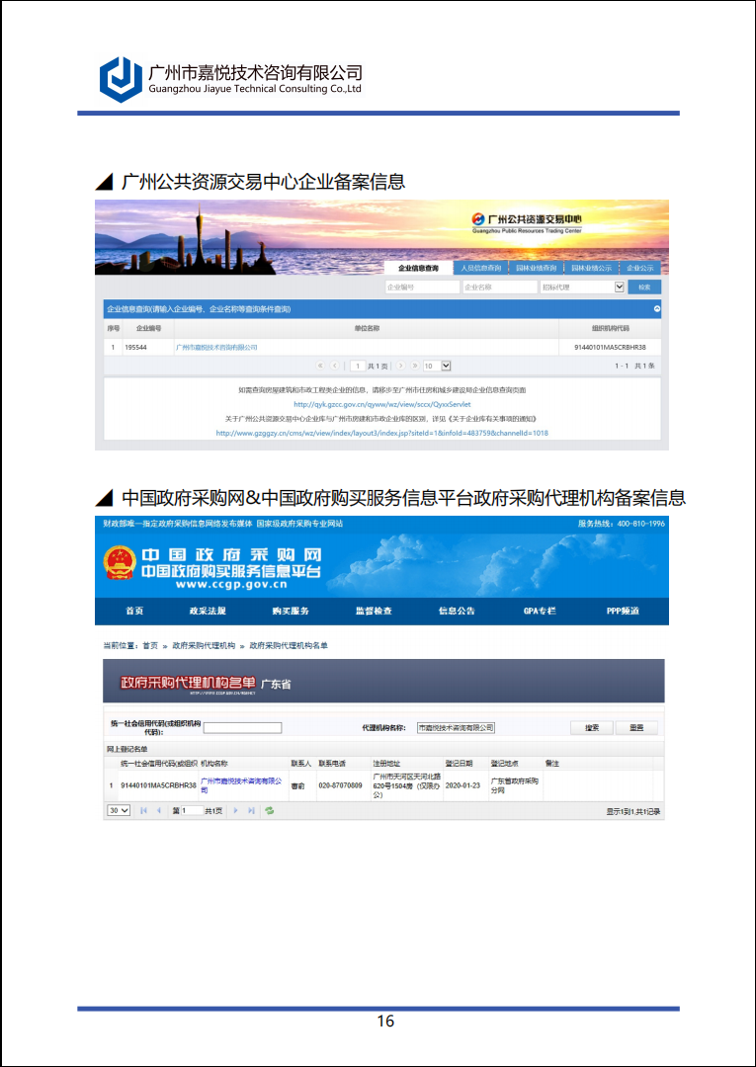Viewport: 756px width, 1067px height.
Task: Click the previous-page arrow icon in the Guangzhou pager
Action: 335,366
